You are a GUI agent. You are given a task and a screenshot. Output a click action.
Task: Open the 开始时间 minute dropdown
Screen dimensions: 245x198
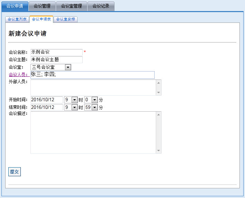91,100
